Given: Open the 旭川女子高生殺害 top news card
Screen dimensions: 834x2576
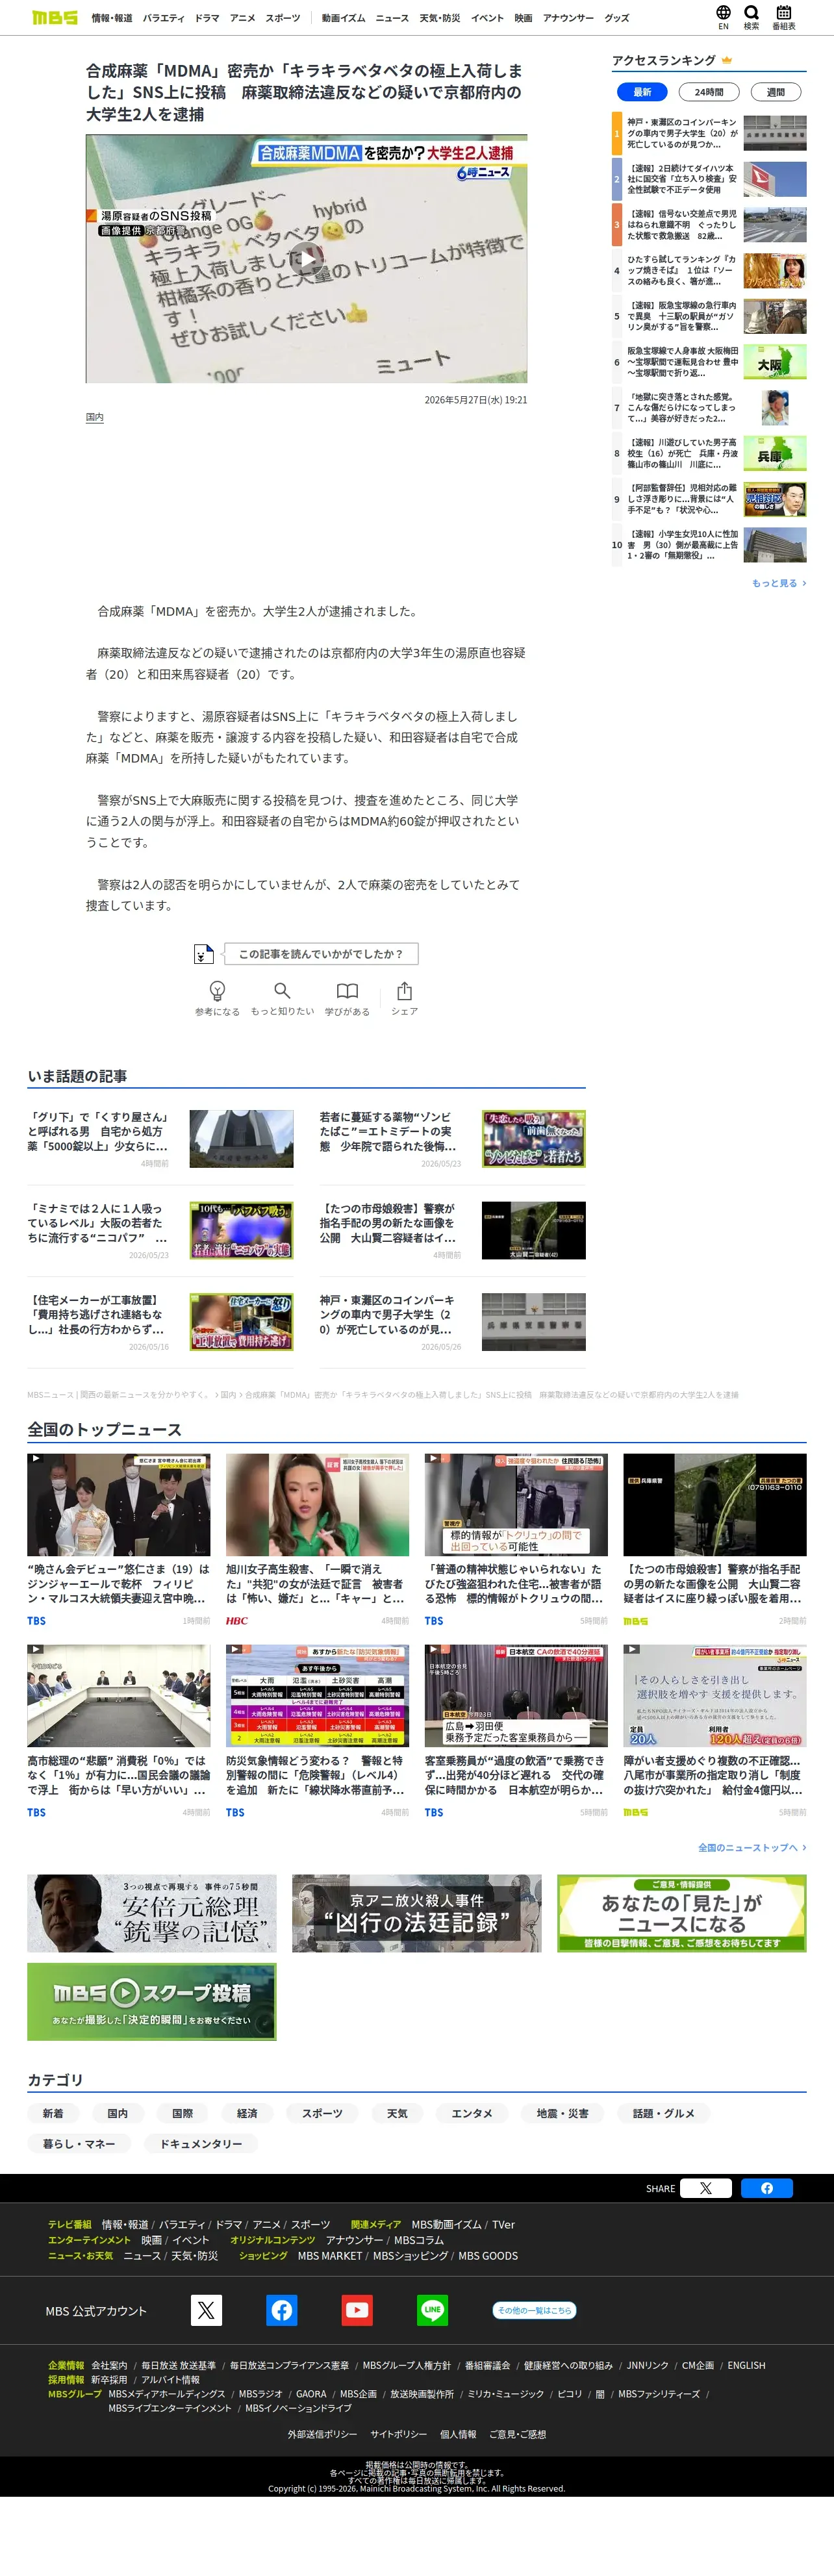Looking at the screenshot, I should [x=317, y=1540].
